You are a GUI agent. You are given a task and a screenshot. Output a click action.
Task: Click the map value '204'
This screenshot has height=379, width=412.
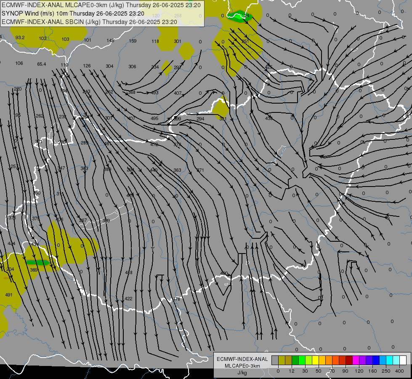[x=10, y=269]
